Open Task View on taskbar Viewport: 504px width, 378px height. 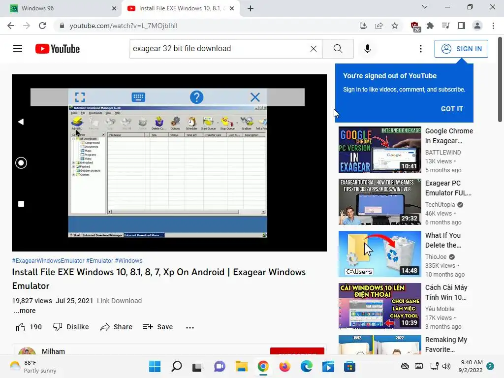click(198, 366)
